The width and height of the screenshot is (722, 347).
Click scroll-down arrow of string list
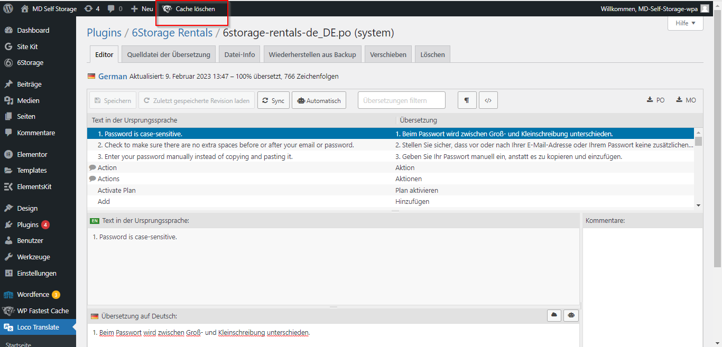[699, 205]
